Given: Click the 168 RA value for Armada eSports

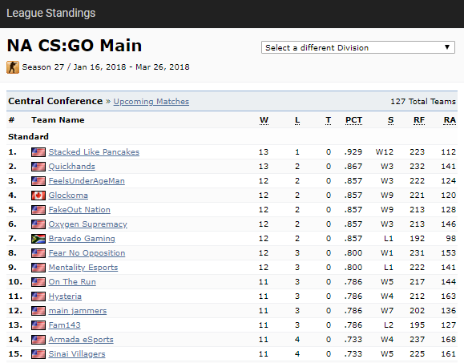Looking at the screenshot, I should 449,340.
